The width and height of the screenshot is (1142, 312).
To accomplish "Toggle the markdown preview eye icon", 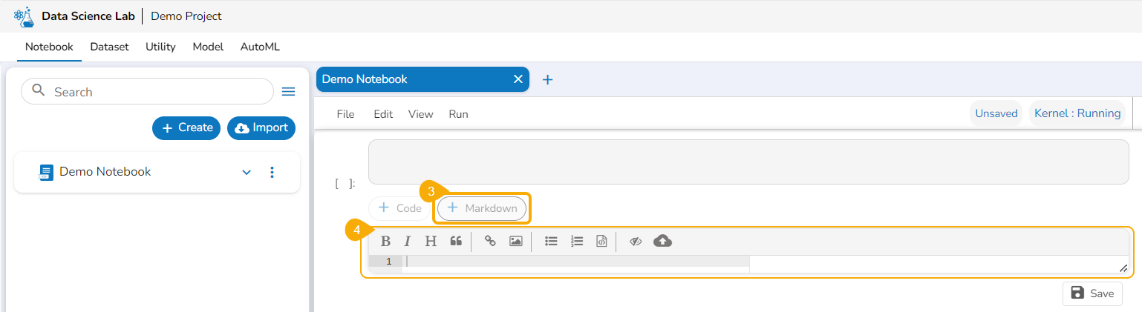I will (636, 241).
